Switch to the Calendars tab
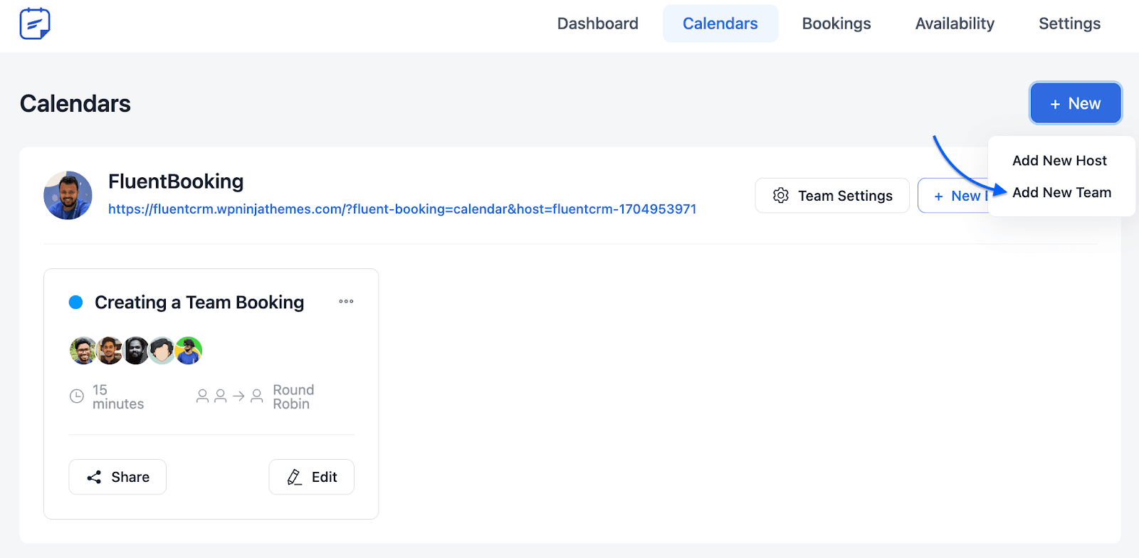The height and width of the screenshot is (558, 1139). coord(720,23)
